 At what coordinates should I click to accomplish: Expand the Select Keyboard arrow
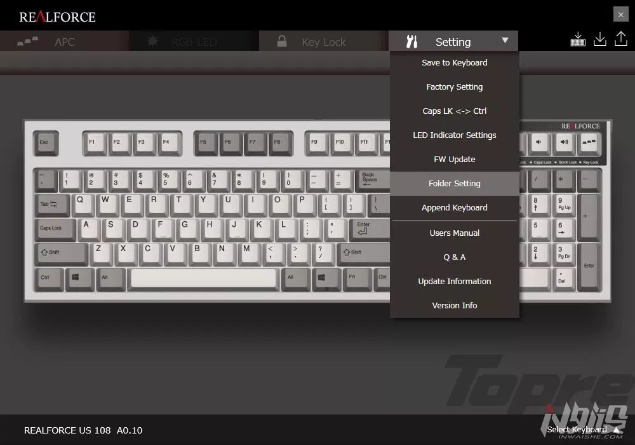point(617,430)
